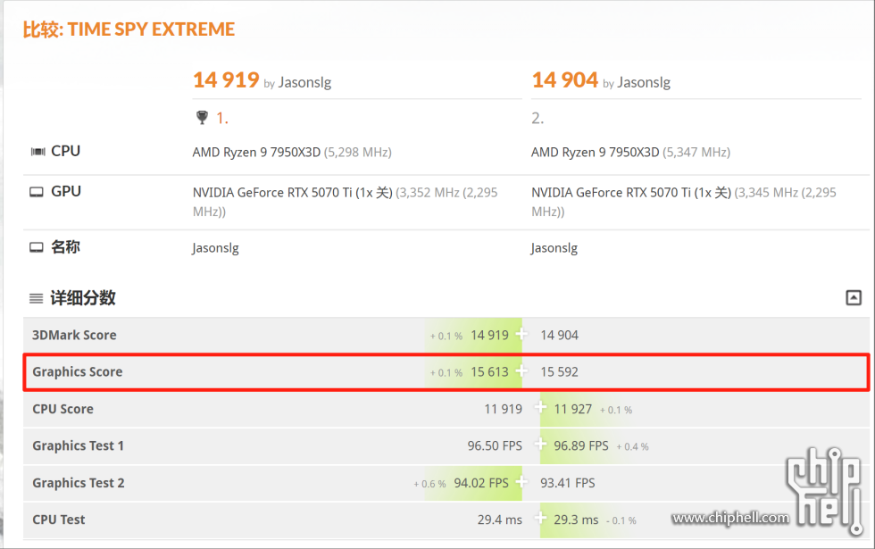
Task: Click the Graphics Test 1 row label
Action: (x=79, y=445)
